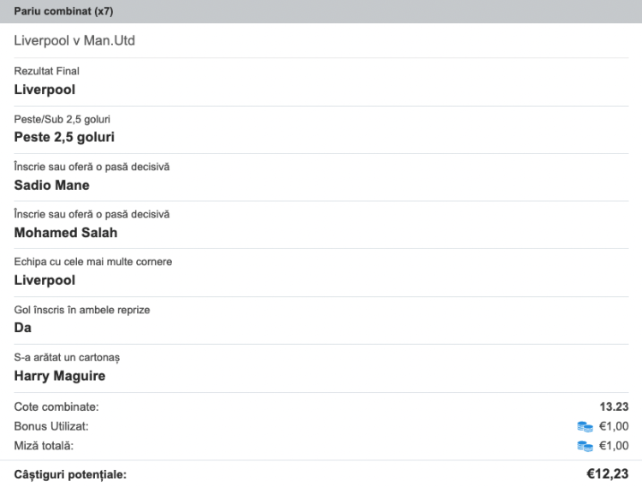
Task: Click the Sadio Mane selection
Action: [51, 185]
